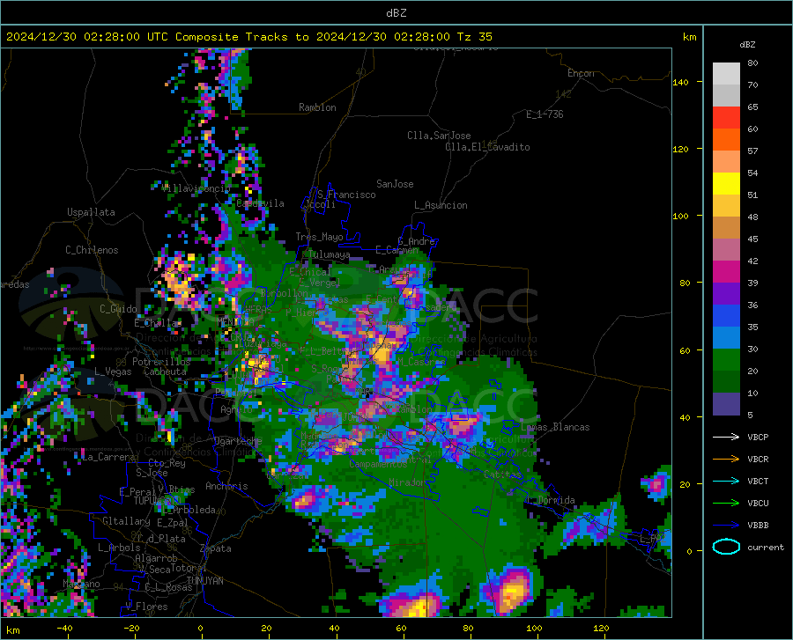
Task: Click the L_Vegas place label
Action: (113, 371)
